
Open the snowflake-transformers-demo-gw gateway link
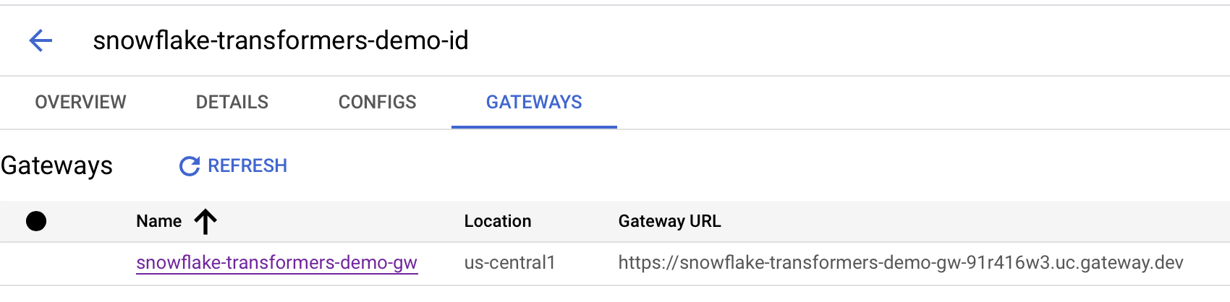[x=276, y=262]
